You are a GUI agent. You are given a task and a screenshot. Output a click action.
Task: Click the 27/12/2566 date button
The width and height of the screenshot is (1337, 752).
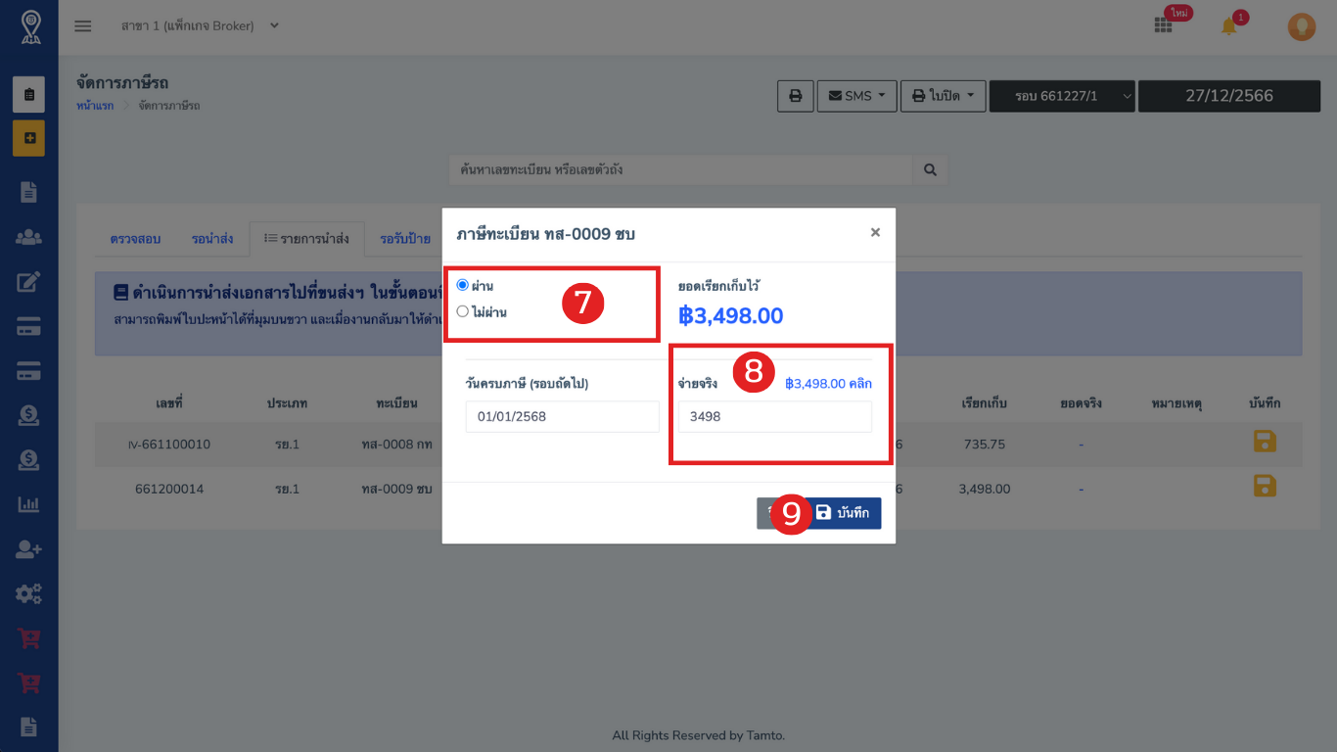tap(1229, 96)
